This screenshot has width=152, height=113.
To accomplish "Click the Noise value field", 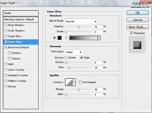I will pyautogui.click(x=98, y=32).
